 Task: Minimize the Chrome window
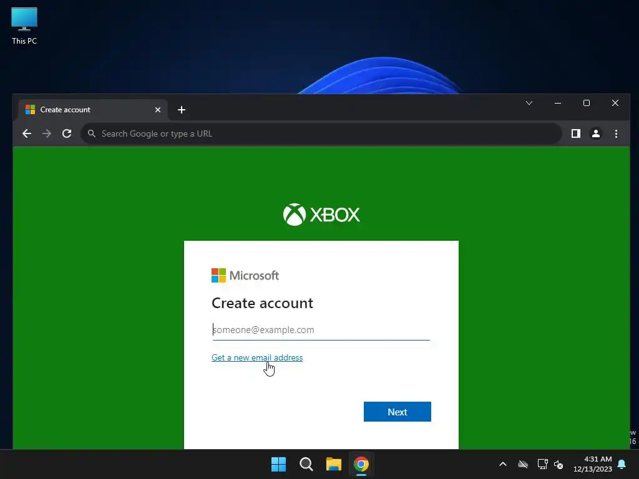point(557,103)
